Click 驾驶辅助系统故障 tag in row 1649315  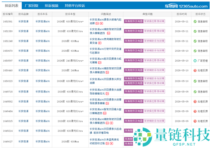coord(154,121)
